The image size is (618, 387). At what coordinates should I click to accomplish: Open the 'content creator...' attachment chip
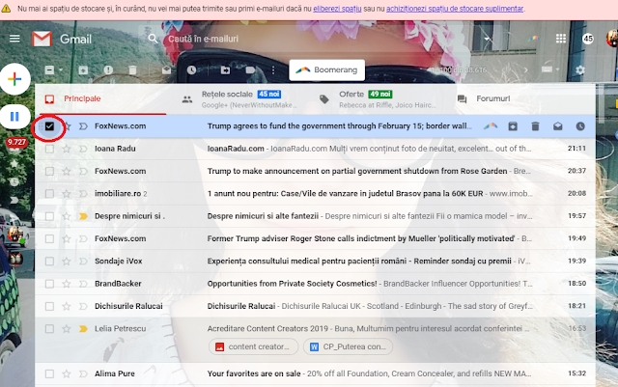[253, 346]
